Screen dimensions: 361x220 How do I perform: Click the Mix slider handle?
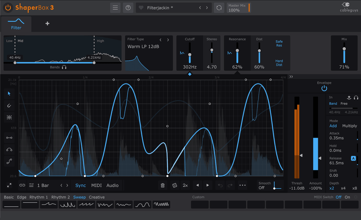click(344, 49)
